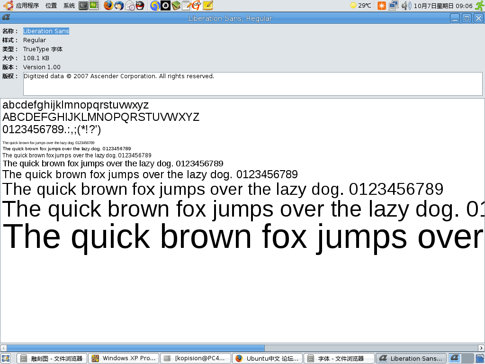Click the uppercase alphabet sample line
Screen dimensions: 485x364
(x=101, y=117)
